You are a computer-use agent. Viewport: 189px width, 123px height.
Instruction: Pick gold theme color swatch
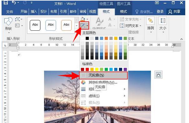click(x=116, y=38)
